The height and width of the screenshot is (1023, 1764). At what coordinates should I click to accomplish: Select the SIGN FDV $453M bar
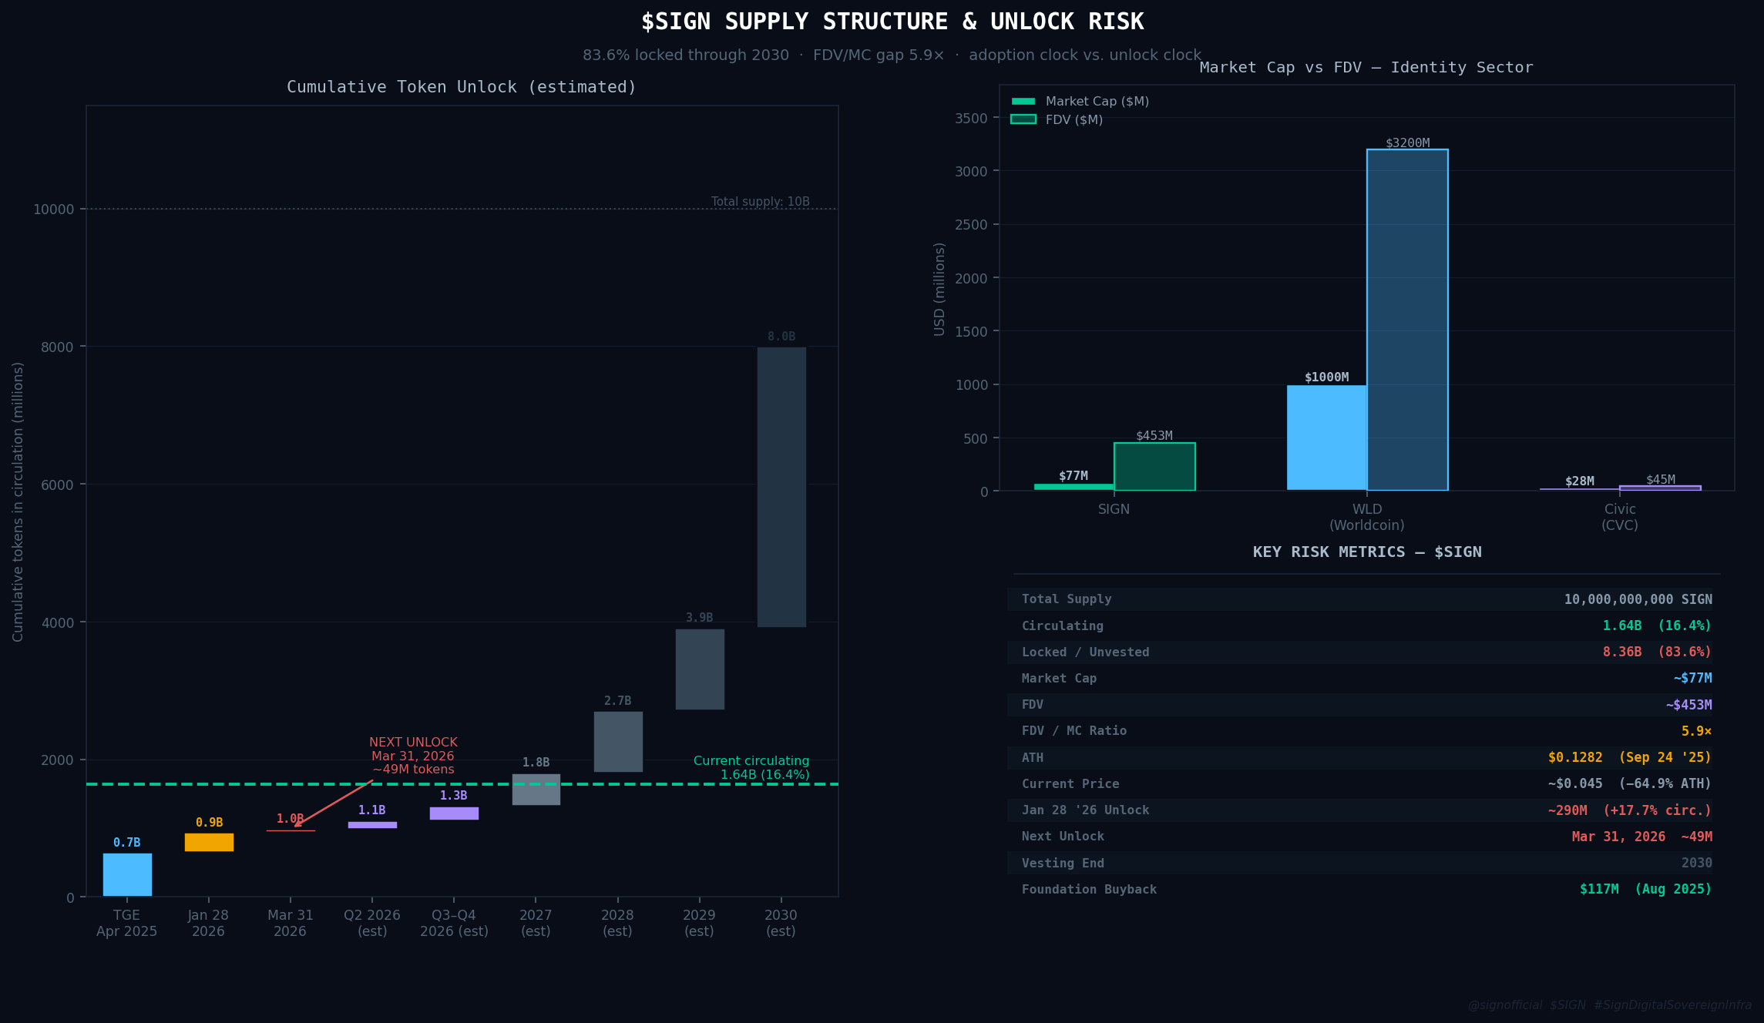pos(1154,467)
